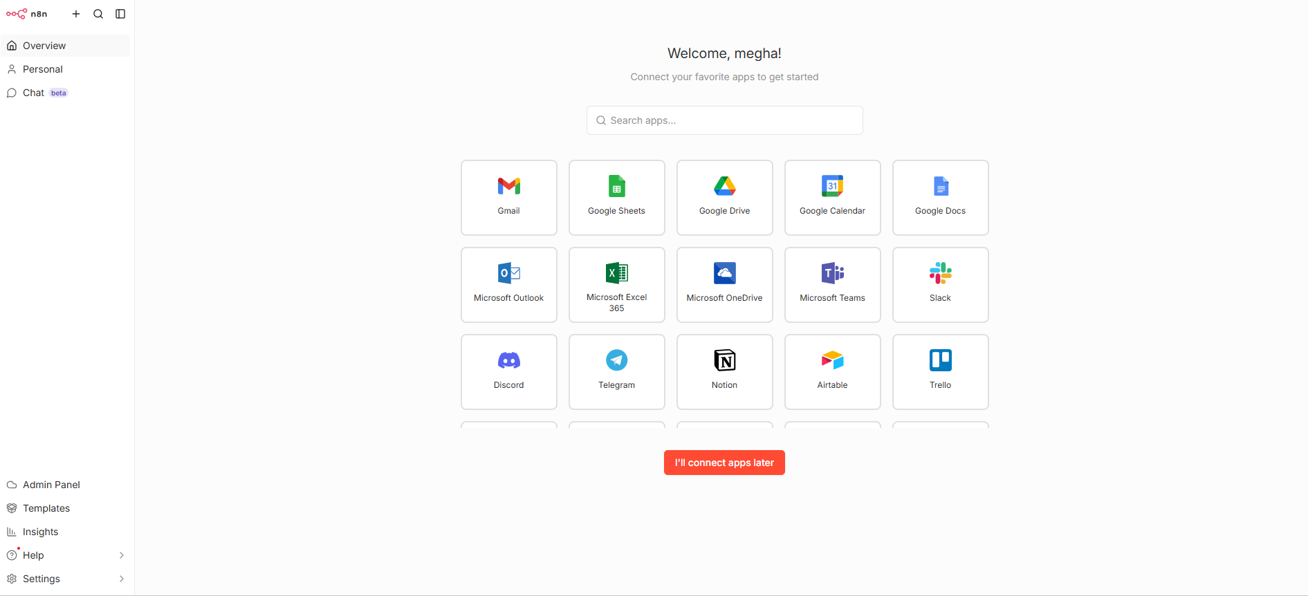Open Chat beta in the sidebar
The width and height of the screenshot is (1308, 596).
34,93
